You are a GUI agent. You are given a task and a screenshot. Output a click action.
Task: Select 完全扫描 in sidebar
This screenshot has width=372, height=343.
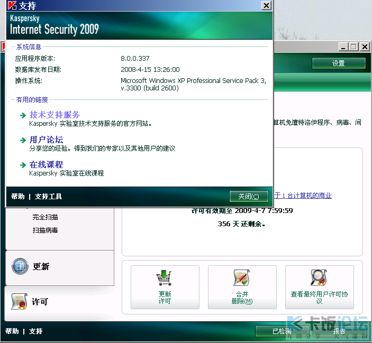tap(45, 217)
